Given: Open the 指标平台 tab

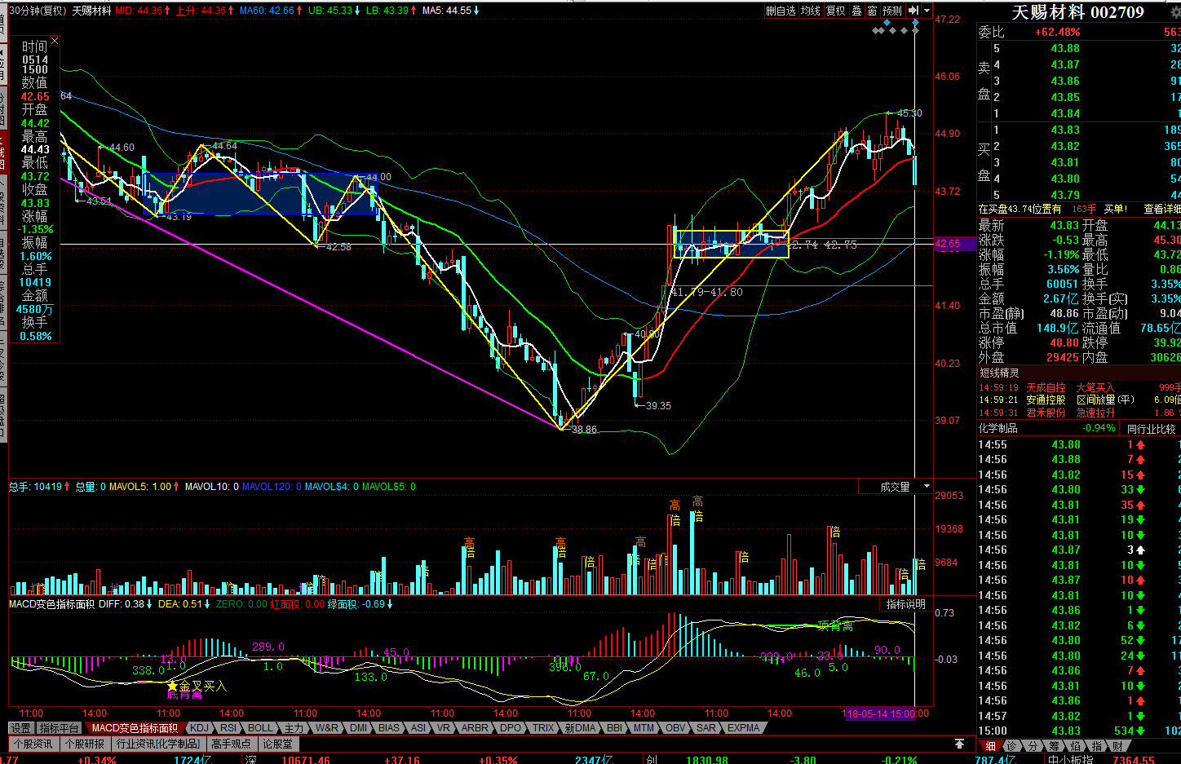Looking at the screenshot, I should (60, 728).
